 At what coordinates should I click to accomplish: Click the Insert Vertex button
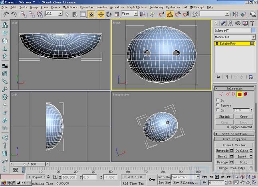pyautogui.click(x=234, y=145)
